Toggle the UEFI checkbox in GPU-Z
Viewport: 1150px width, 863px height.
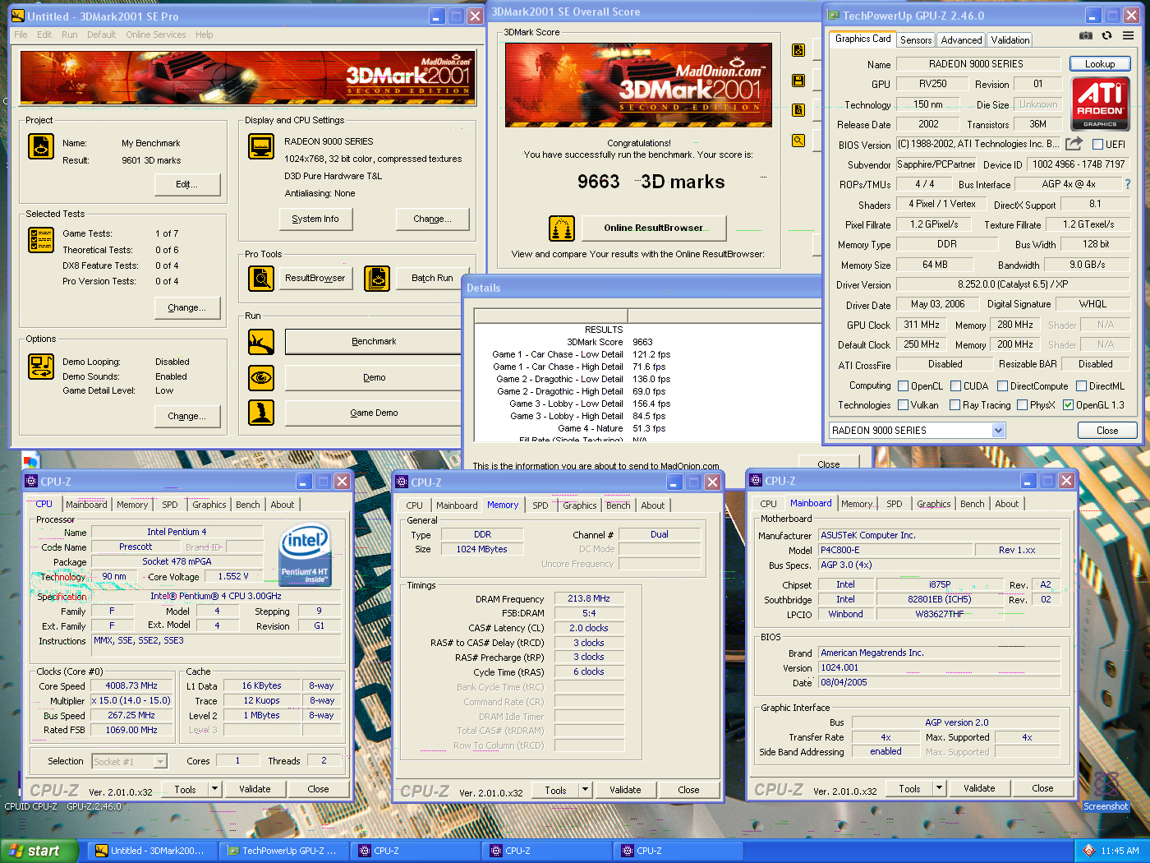pyautogui.click(x=1097, y=145)
